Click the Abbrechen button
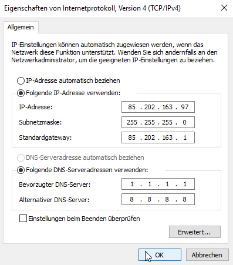Screen dimensions: 233x265 click(x=207, y=255)
